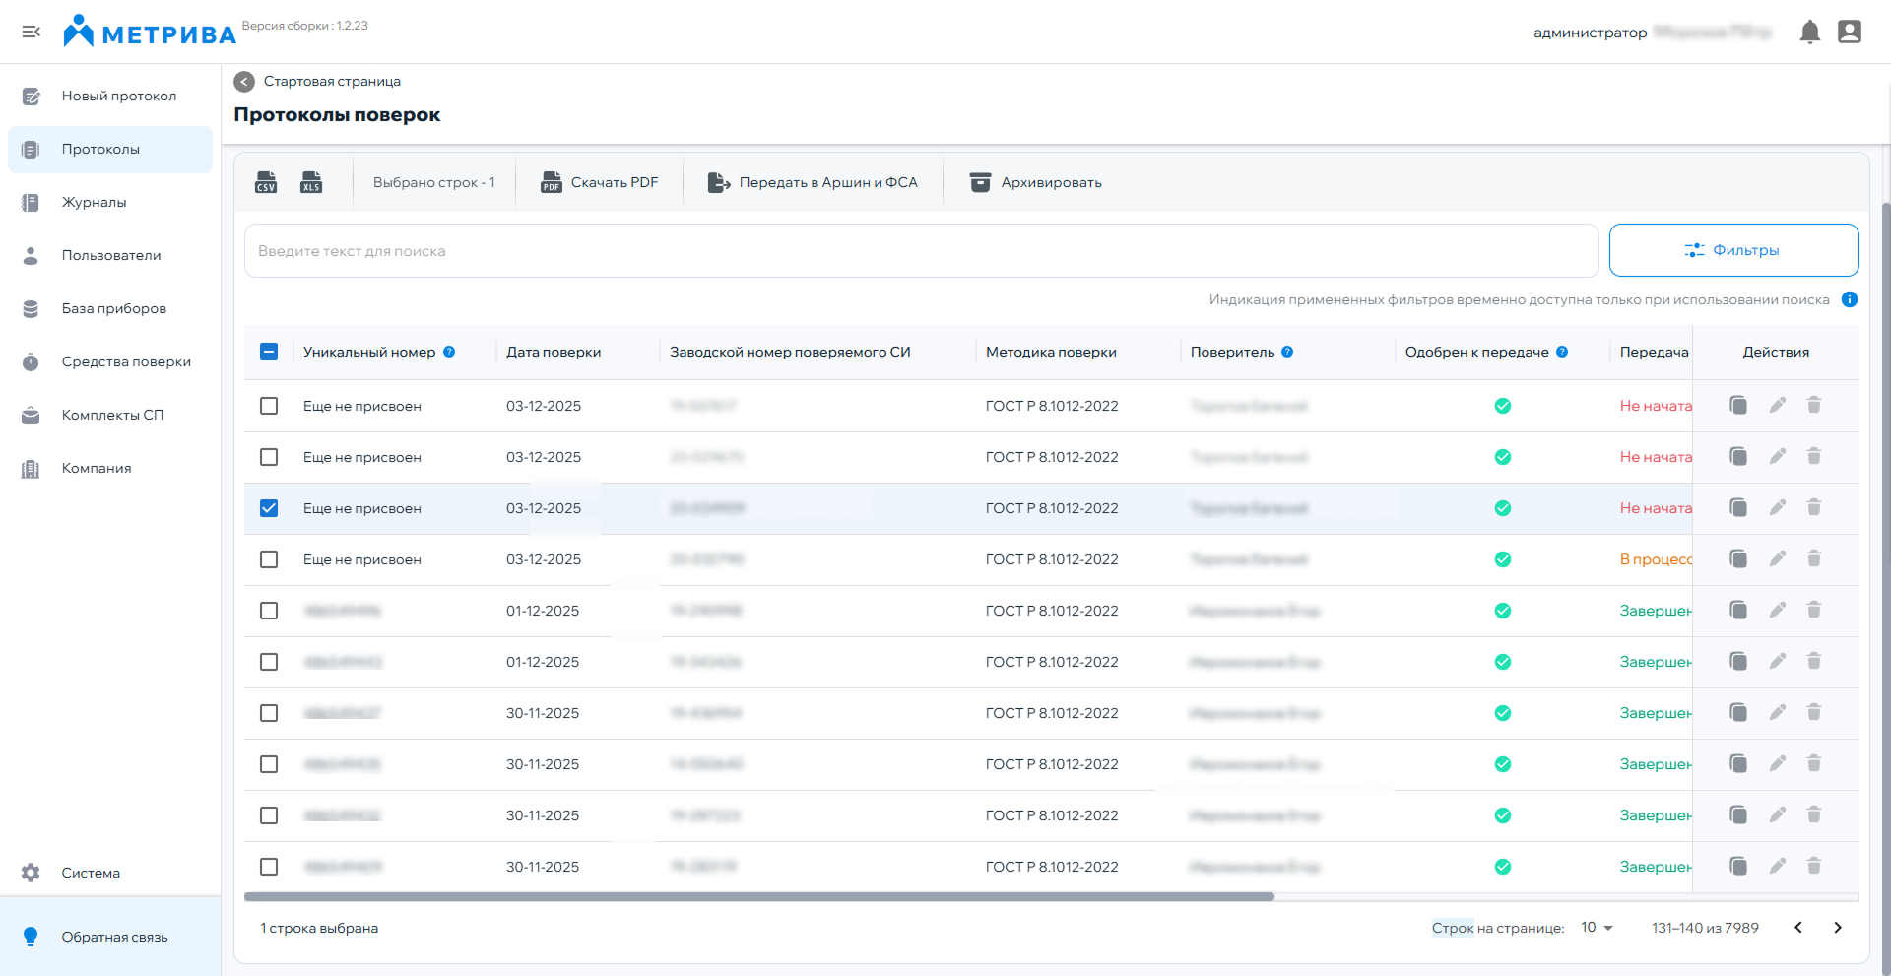Open Журналы in the sidebar
Image resolution: width=1891 pixels, height=976 pixels.
coord(95,203)
